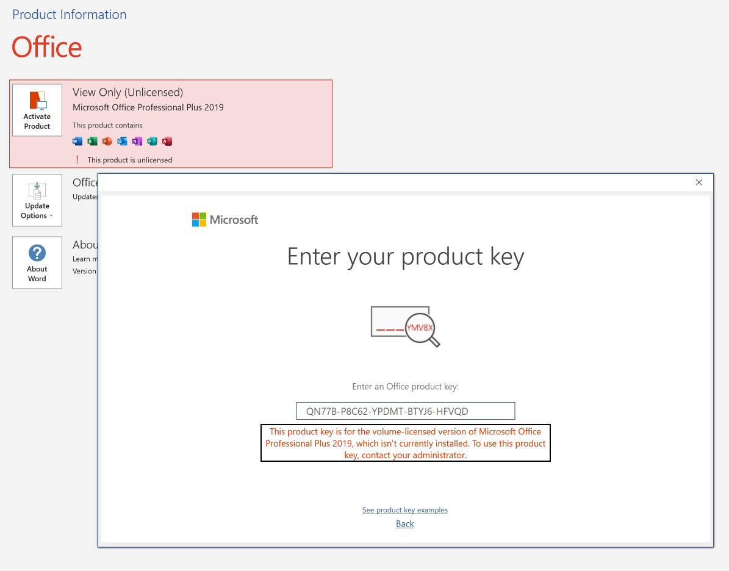This screenshot has width=729, height=571.
Task: Click the Access app icon
Action: (x=167, y=142)
